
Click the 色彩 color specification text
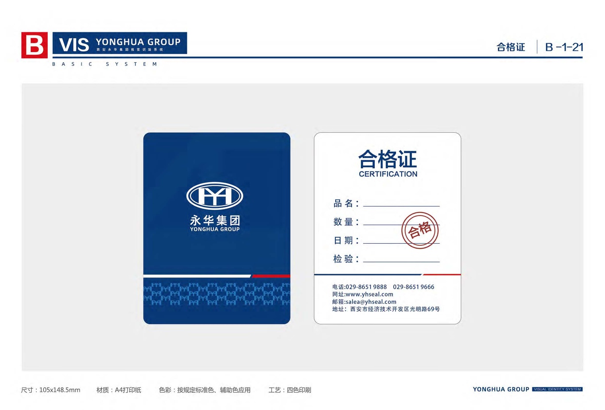click(x=205, y=390)
